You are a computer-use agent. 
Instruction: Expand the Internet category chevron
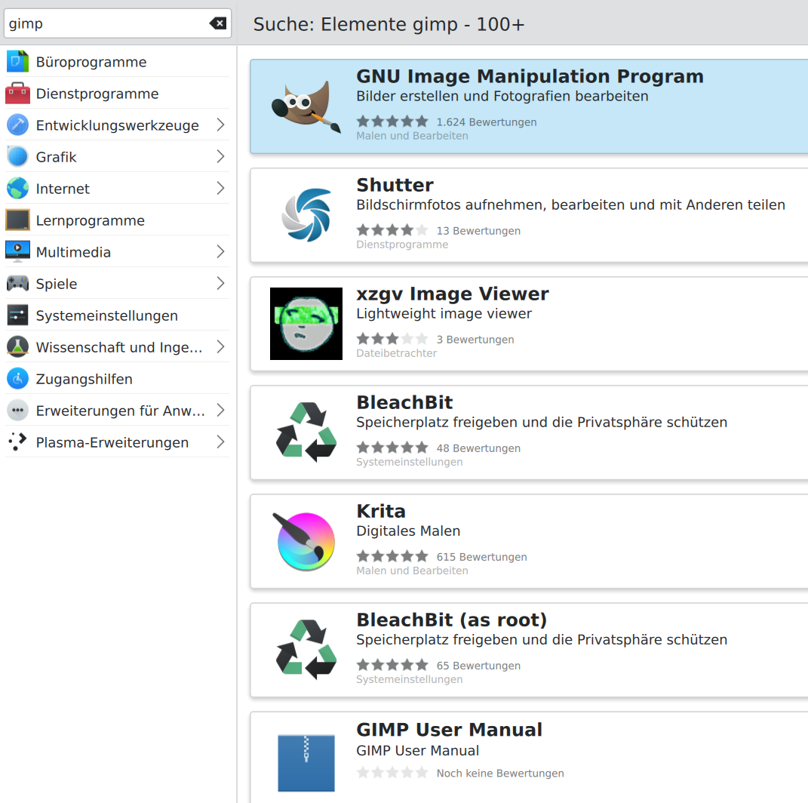coord(220,188)
